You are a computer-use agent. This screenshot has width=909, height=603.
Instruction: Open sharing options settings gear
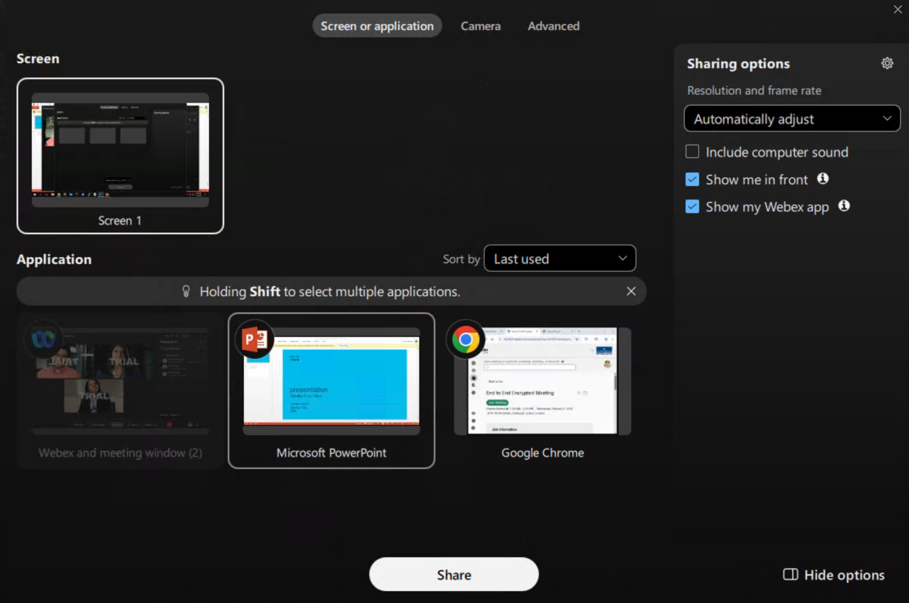click(x=887, y=64)
